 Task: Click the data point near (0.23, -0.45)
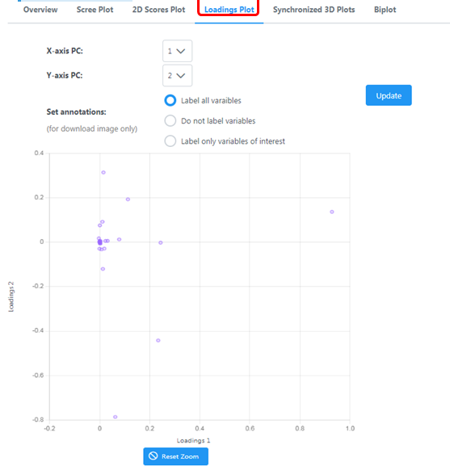pyautogui.click(x=158, y=341)
